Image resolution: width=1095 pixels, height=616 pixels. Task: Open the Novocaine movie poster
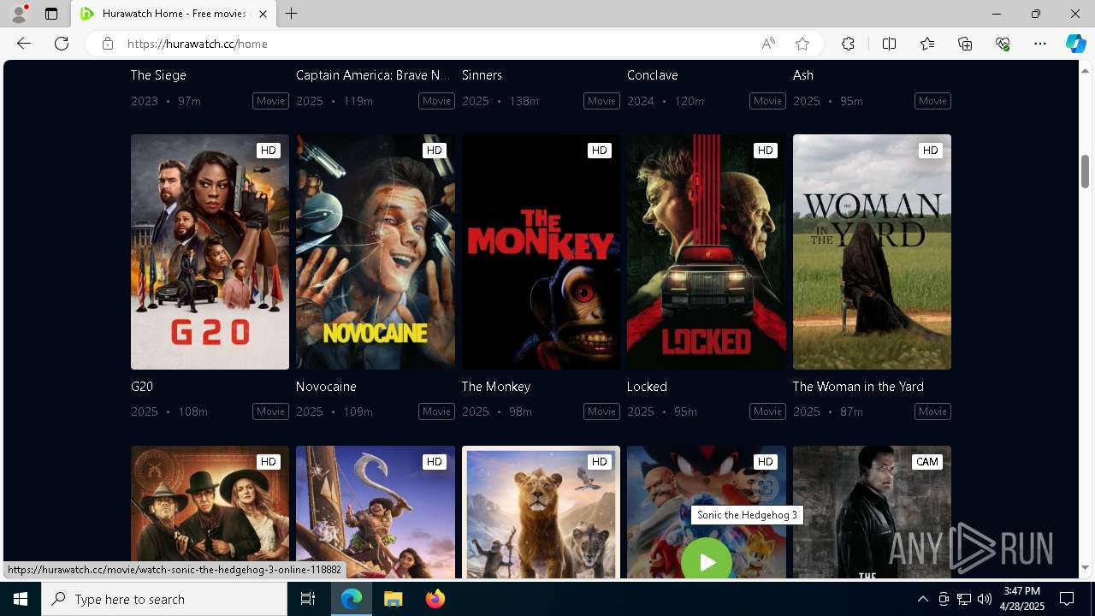[376, 252]
